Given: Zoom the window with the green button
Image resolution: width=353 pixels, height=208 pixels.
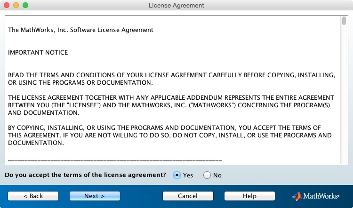Looking at the screenshot, I should pyautogui.click(x=25, y=5).
